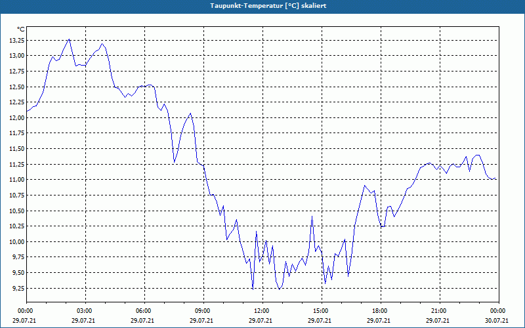Select the '10,25' y-axis label
The width and height of the screenshot is (525, 328).
[18, 226]
